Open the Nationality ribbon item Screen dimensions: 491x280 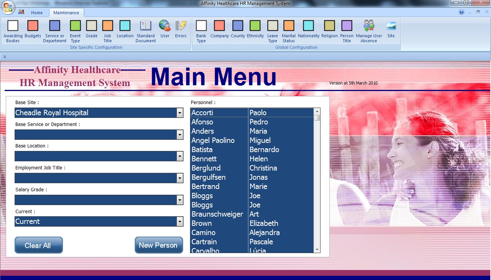309,29
